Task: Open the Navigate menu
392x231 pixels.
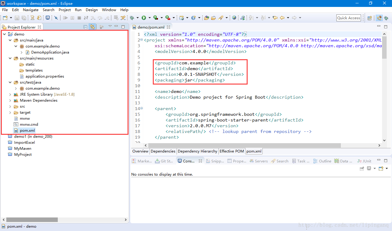Action: pos(31,10)
